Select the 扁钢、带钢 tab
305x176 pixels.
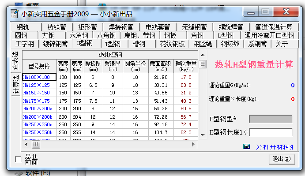(x=139, y=36)
